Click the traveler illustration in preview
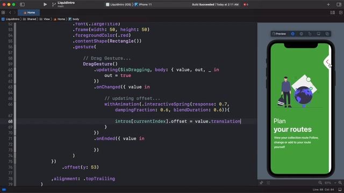The image size is (344, 193). point(285,92)
